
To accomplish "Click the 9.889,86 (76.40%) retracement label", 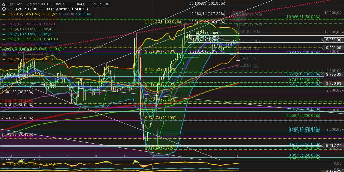I will point(161,51).
